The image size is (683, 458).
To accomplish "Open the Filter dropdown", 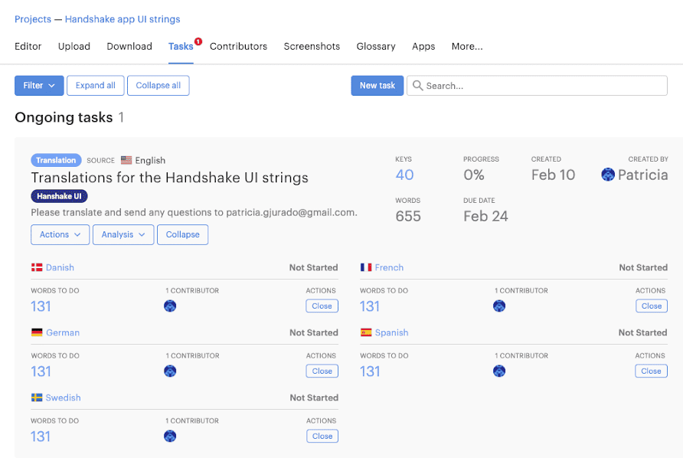I will click(39, 86).
